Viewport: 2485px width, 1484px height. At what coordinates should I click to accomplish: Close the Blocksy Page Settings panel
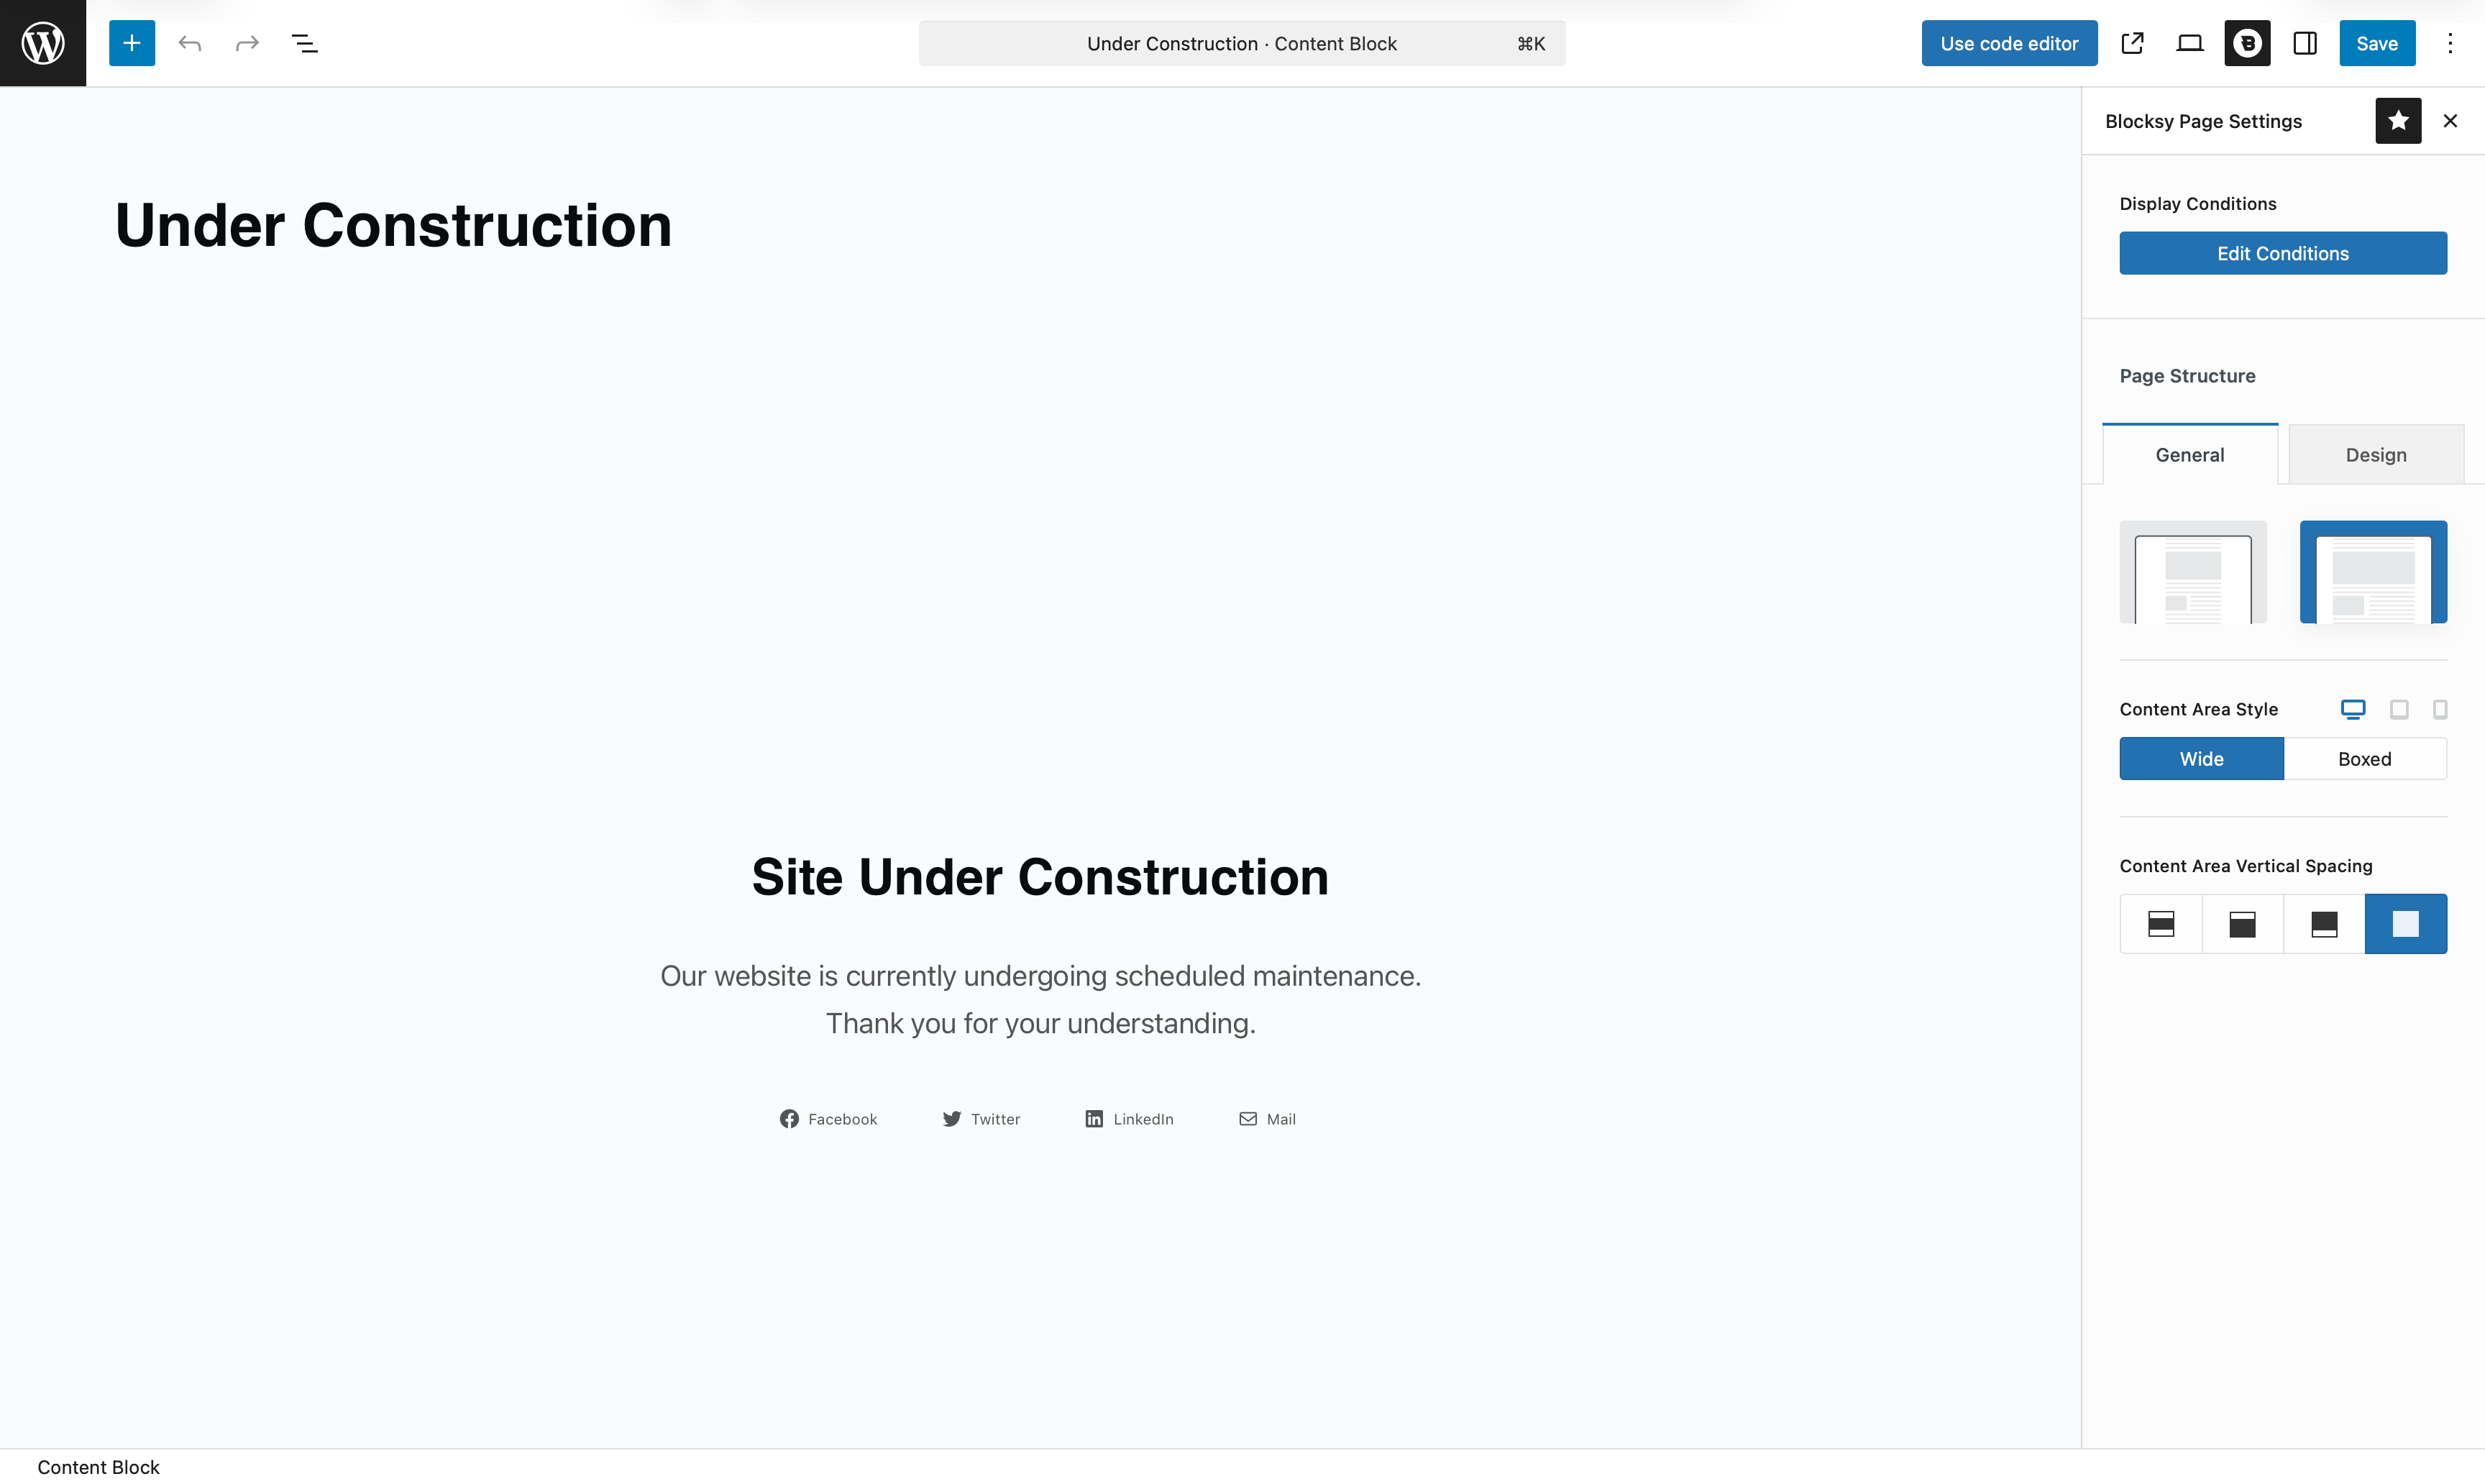pyautogui.click(x=2450, y=121)
